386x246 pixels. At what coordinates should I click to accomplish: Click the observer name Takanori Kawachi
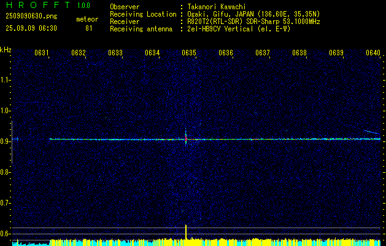217,7
